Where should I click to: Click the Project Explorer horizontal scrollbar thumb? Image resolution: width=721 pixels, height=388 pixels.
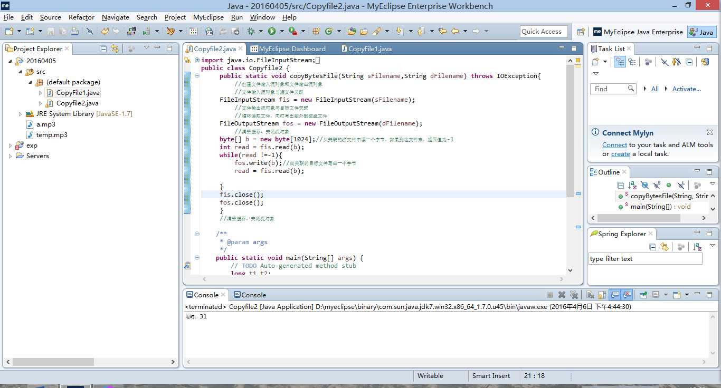pyautogui.click(x=53, y=362)
